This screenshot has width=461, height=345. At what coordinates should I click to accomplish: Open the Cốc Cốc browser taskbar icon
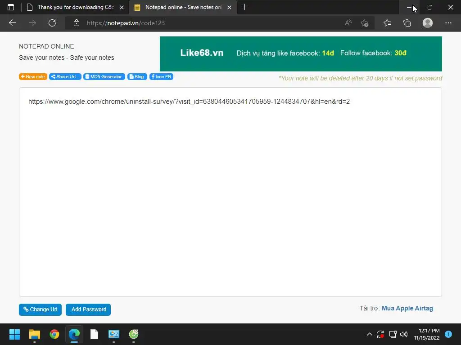(x=134, y=334)
